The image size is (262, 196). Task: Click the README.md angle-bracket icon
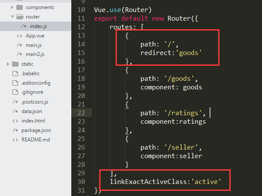tap(15, 140)
